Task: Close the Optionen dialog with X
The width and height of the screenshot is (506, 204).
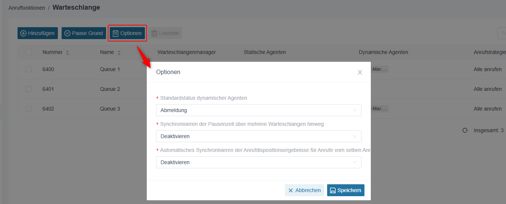Action: pyautogui.click(x=360, y=72)
